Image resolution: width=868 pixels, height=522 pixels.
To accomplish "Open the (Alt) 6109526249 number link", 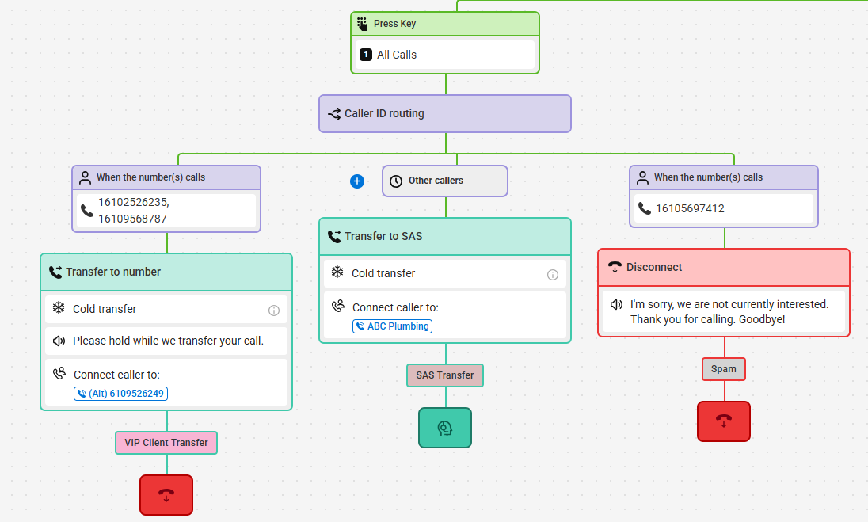I will coord(120,394).
